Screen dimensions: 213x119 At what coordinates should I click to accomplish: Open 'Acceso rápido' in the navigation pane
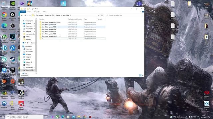coord(28,21)
